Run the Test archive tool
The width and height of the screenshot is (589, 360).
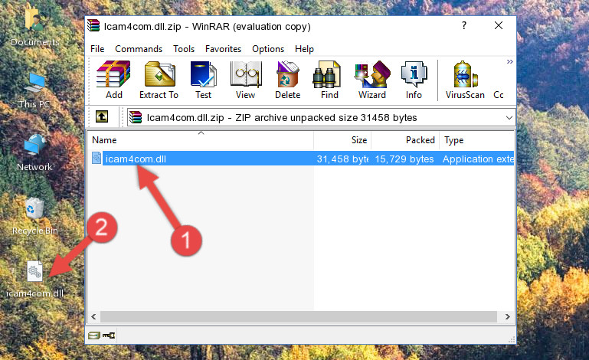coord(203,80)
